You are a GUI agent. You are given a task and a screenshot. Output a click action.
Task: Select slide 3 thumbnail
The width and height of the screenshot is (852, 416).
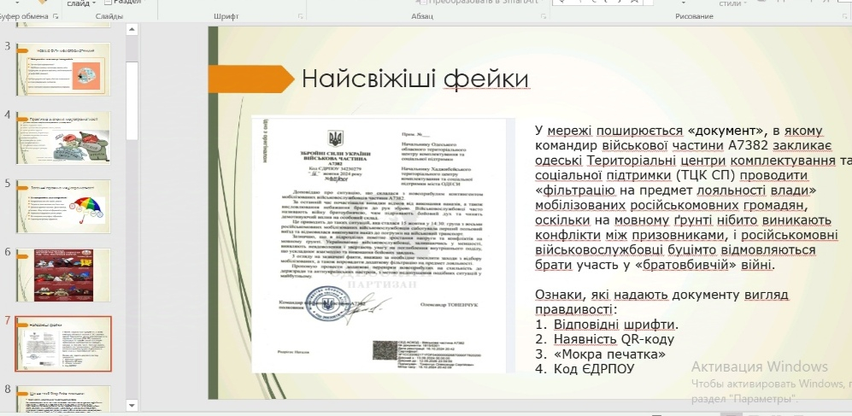(x=63, y=69)
